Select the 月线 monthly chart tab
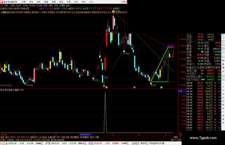This screenshot has height=145, width=225. click(x=56, y=5)
